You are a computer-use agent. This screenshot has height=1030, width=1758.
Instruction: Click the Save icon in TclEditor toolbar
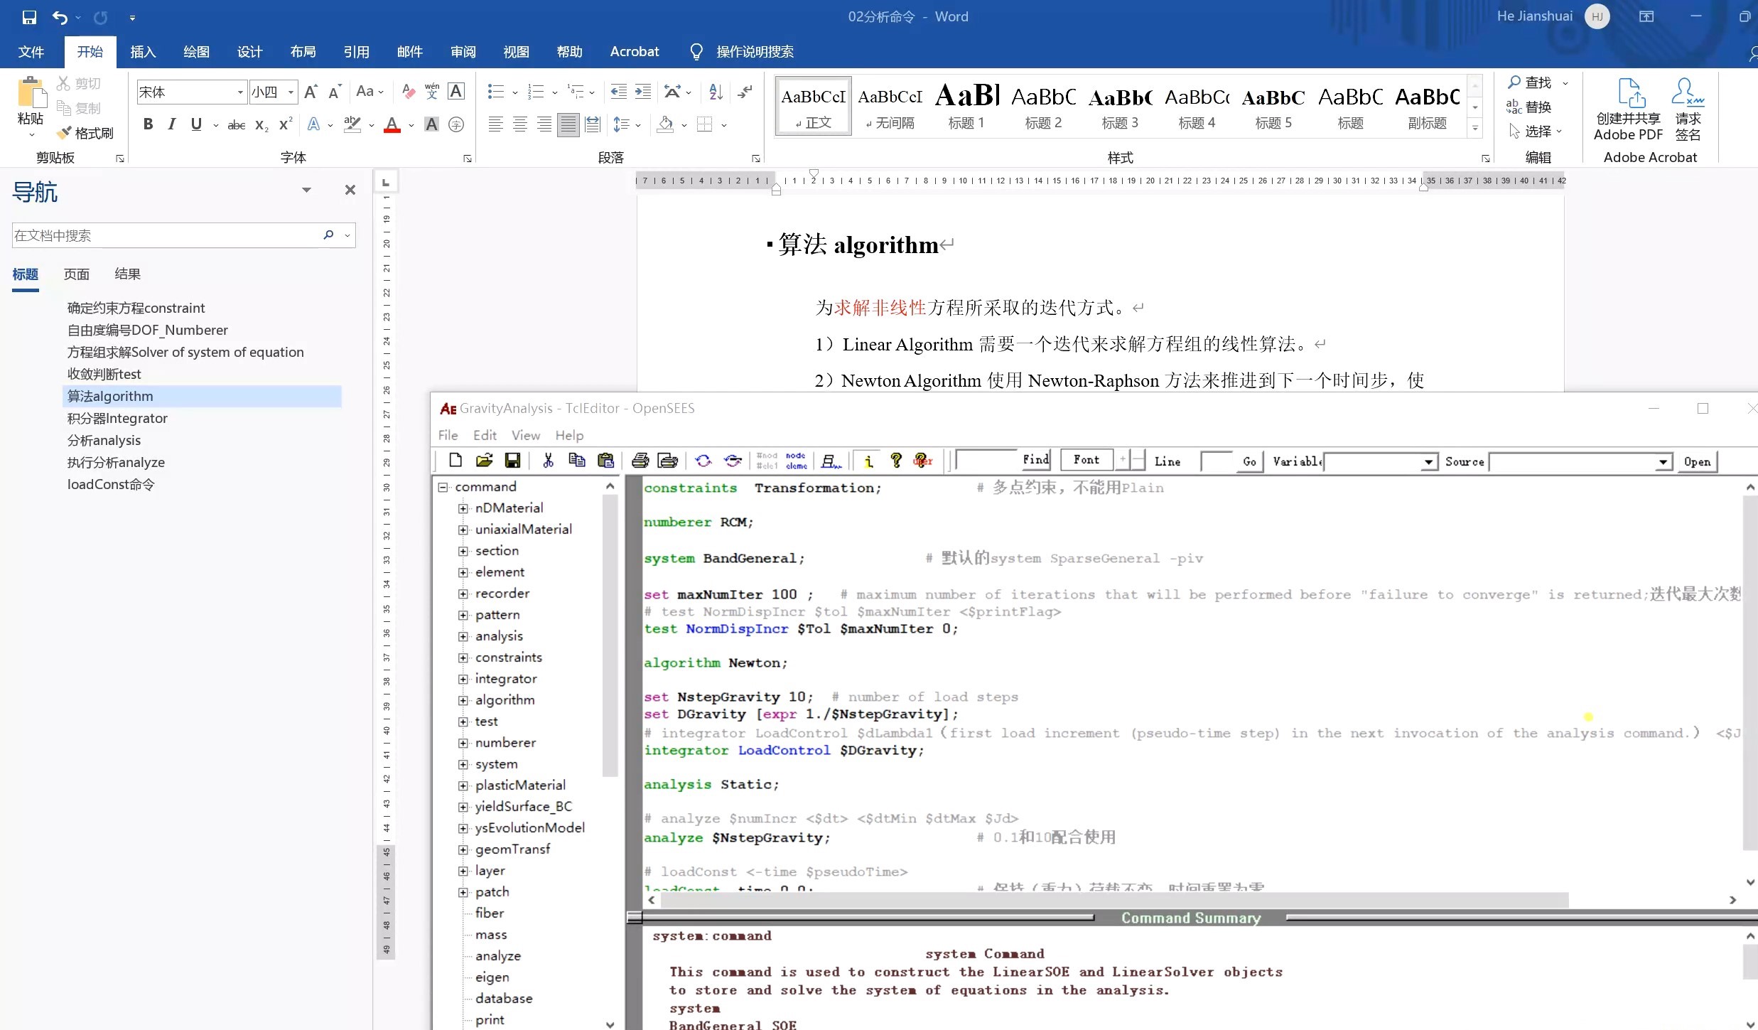(512, 461)
